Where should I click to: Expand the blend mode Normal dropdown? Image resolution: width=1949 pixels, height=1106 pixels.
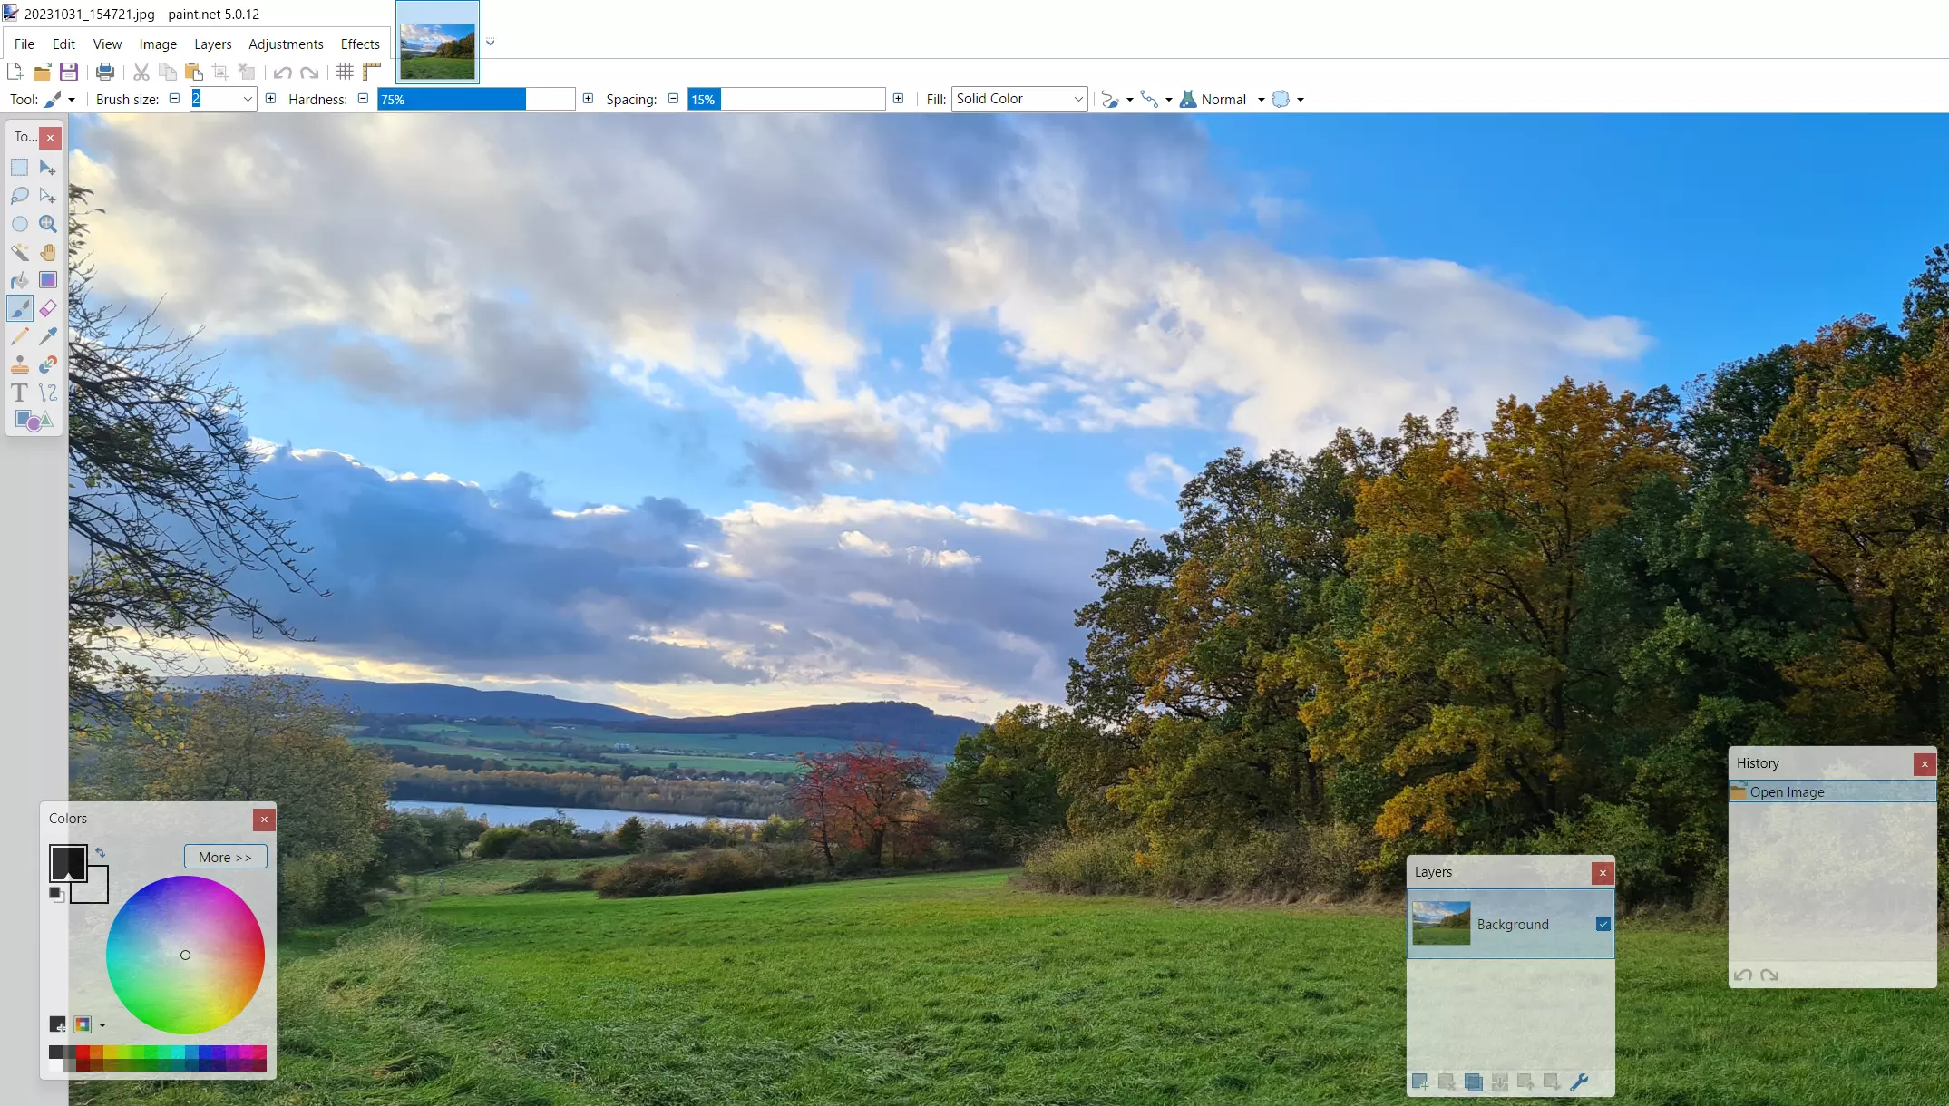tap(1257, 99)
